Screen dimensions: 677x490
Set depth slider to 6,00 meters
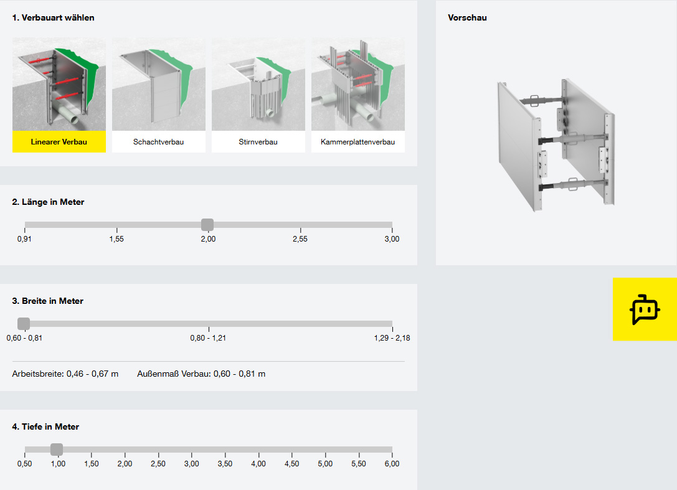point(392,450)
